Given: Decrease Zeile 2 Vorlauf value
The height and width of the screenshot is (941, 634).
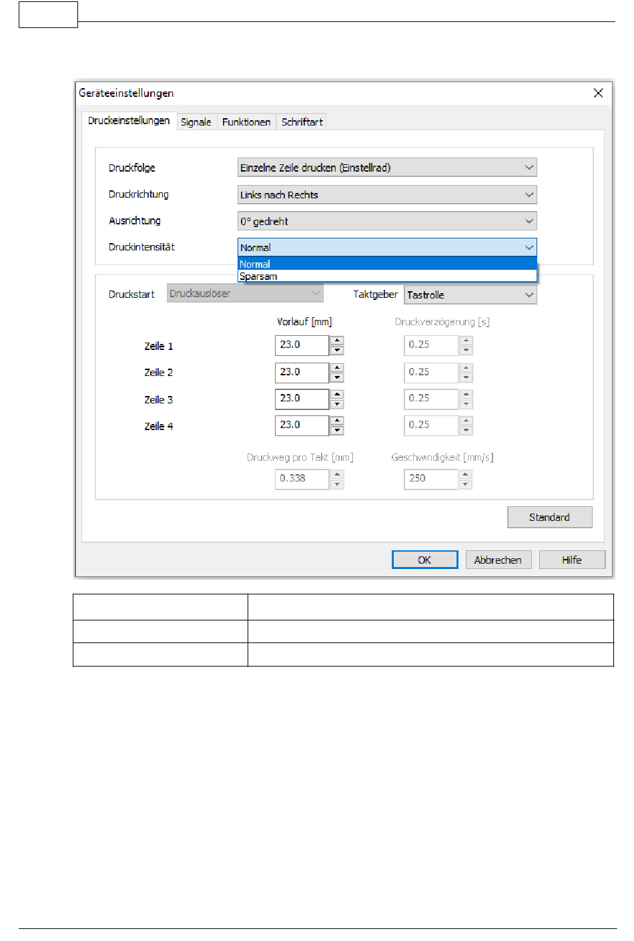Looking at the screenshot, I should point(337,377).
